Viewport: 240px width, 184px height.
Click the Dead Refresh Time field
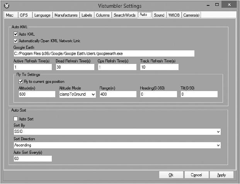(x=75, y=67)
